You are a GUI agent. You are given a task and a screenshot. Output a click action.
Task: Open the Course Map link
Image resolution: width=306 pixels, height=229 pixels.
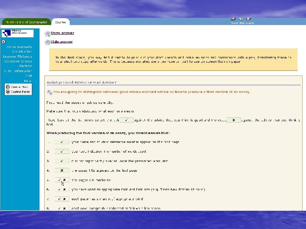click(19, 87)
